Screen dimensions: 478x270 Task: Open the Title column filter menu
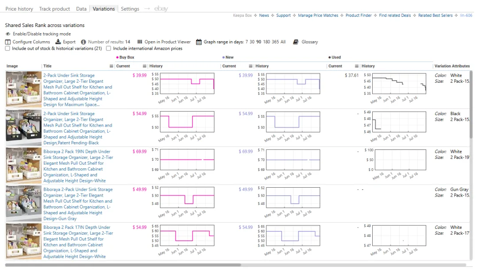click(111, 66)
